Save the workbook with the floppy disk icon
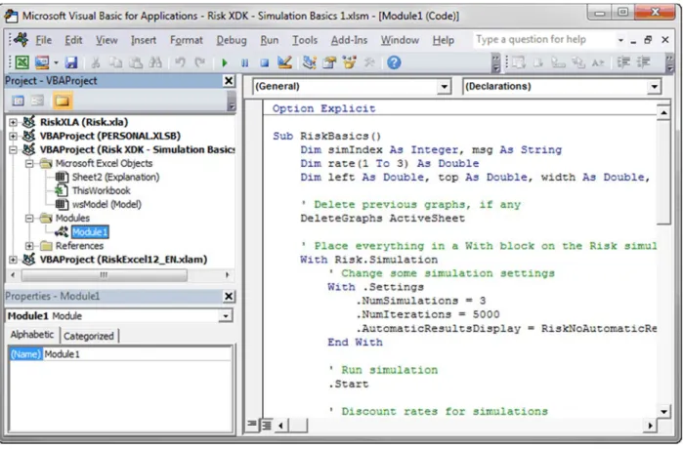Screen dimensions: 683x449 [x=71, y=62]
